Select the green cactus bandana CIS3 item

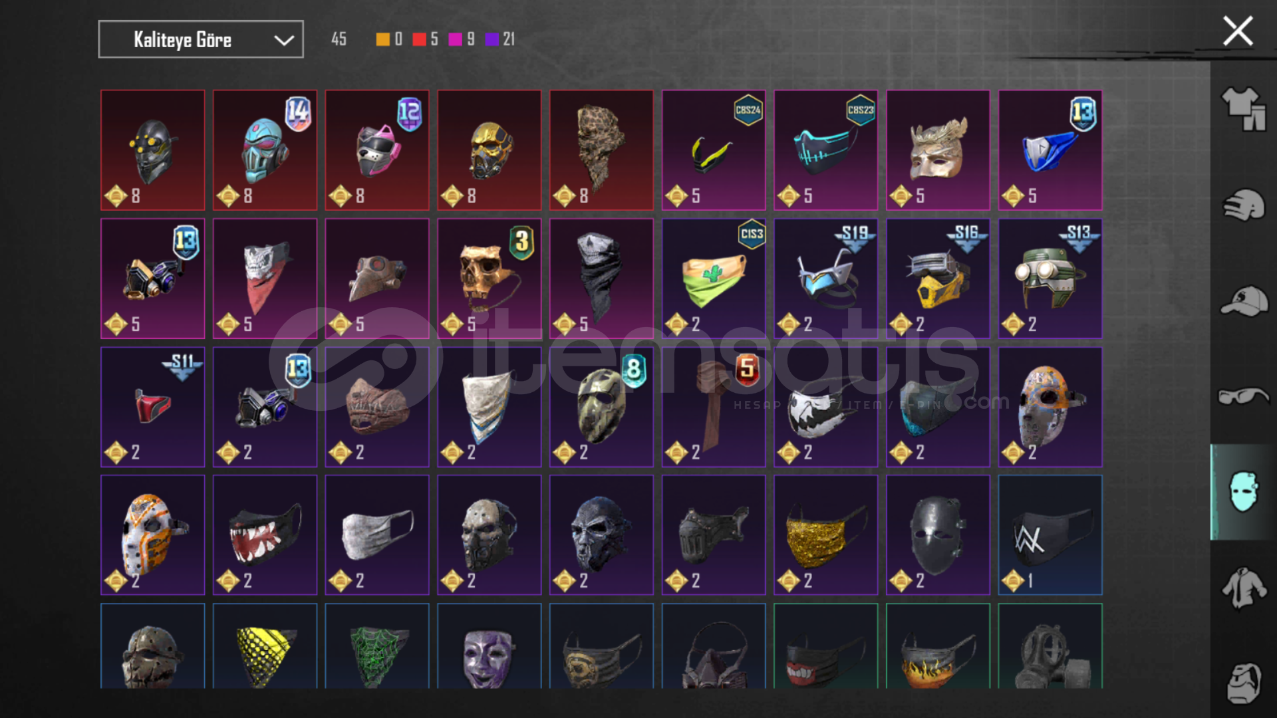[x=714, y=279]
